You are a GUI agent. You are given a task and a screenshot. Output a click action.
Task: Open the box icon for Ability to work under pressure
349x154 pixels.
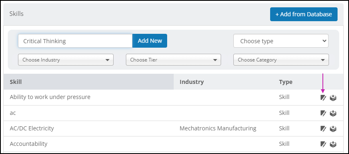[x=333, y=98]
